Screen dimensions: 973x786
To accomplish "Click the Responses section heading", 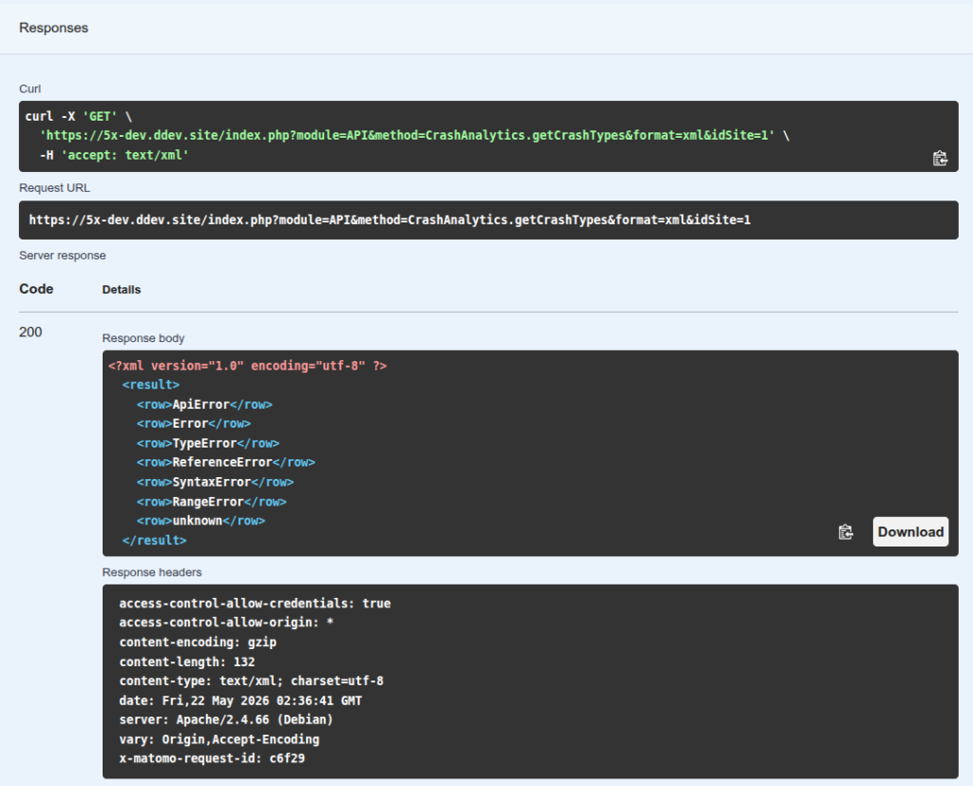I will (53, 28).
